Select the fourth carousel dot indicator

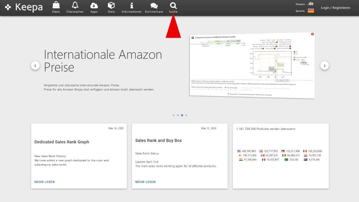pyautogui.click(x=186, y=115)
